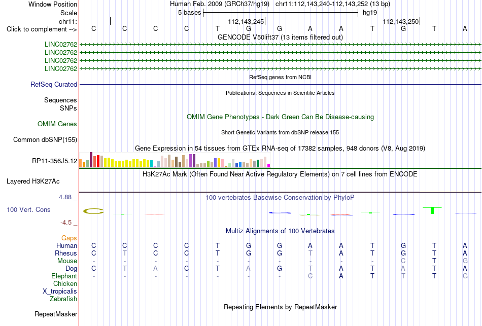Open the RP11-356J5.12 GTEx gene label
The height and width of the screenshot is (326, 482).
point(55,161)
